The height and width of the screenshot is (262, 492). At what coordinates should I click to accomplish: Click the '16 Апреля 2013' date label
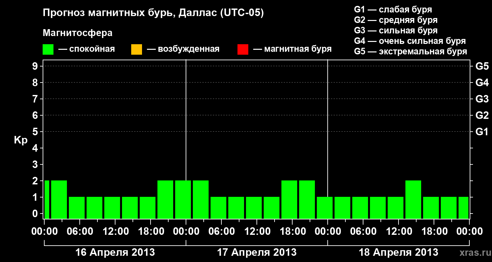click(115, 252)
